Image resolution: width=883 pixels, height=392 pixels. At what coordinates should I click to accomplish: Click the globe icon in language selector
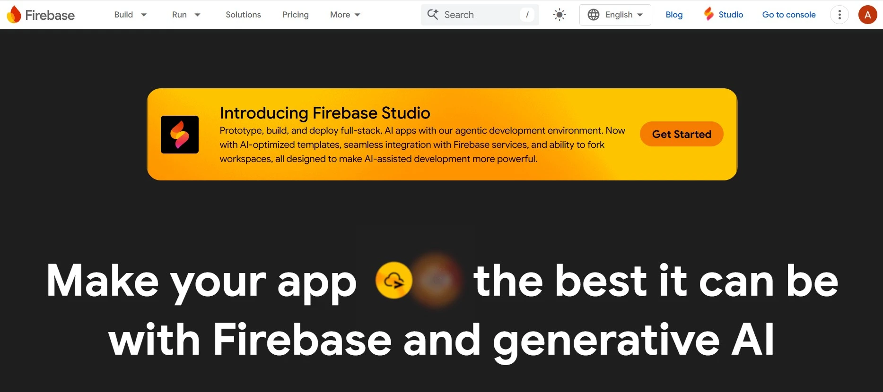[x=594, y=15]
